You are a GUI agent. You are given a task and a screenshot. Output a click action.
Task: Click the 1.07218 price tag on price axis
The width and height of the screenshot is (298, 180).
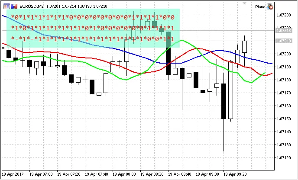pyautogui.click(x=284, y=30)
